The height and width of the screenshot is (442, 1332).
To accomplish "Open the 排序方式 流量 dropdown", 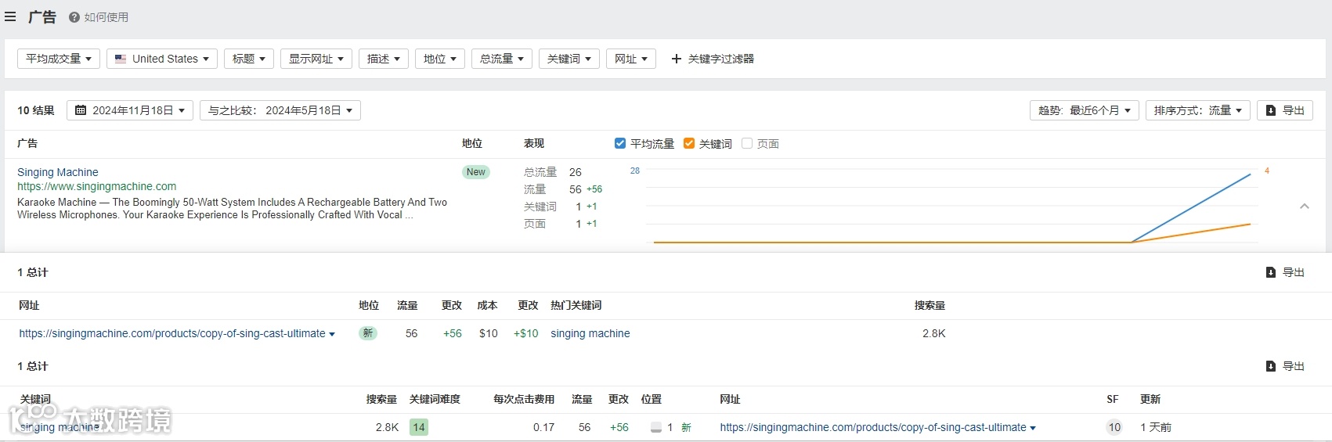I will click(1198, 110).
